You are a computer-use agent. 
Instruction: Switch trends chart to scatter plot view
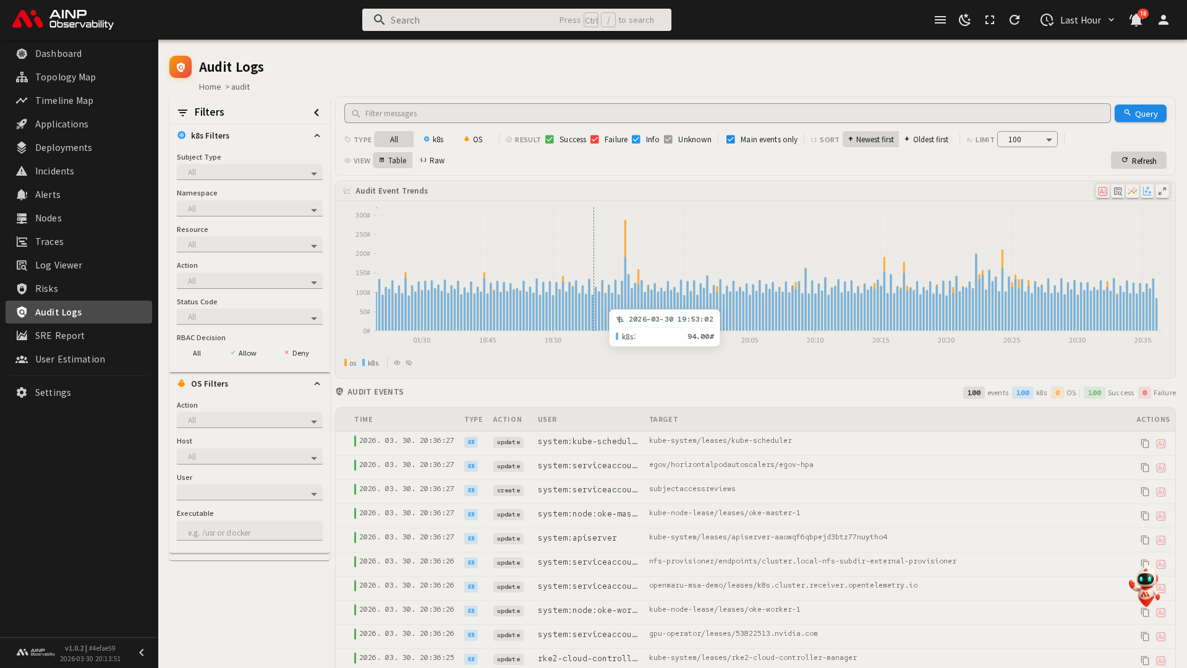1147,191
